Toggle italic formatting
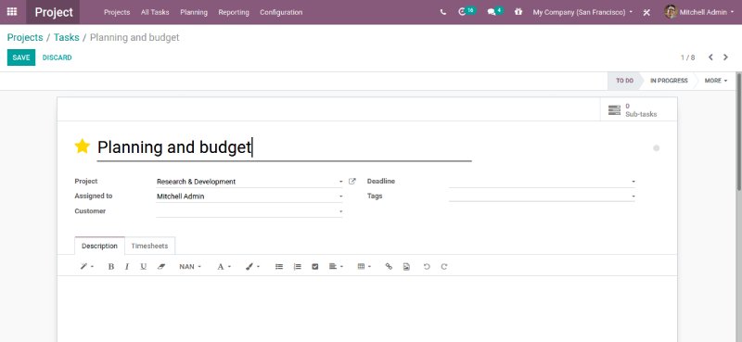This screenshot has height=342, width=742. [127, 266]
